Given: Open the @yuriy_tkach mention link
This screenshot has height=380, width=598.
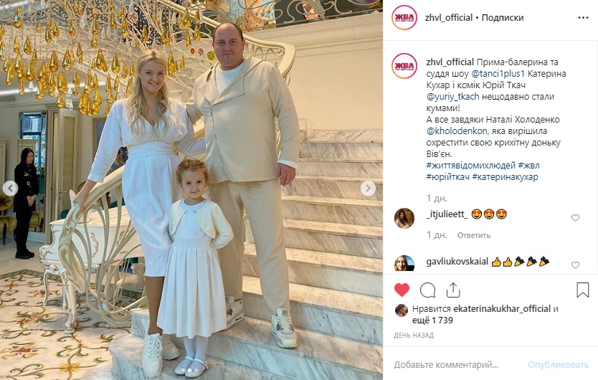Looking at the screenshot, I should pos(452,97).
